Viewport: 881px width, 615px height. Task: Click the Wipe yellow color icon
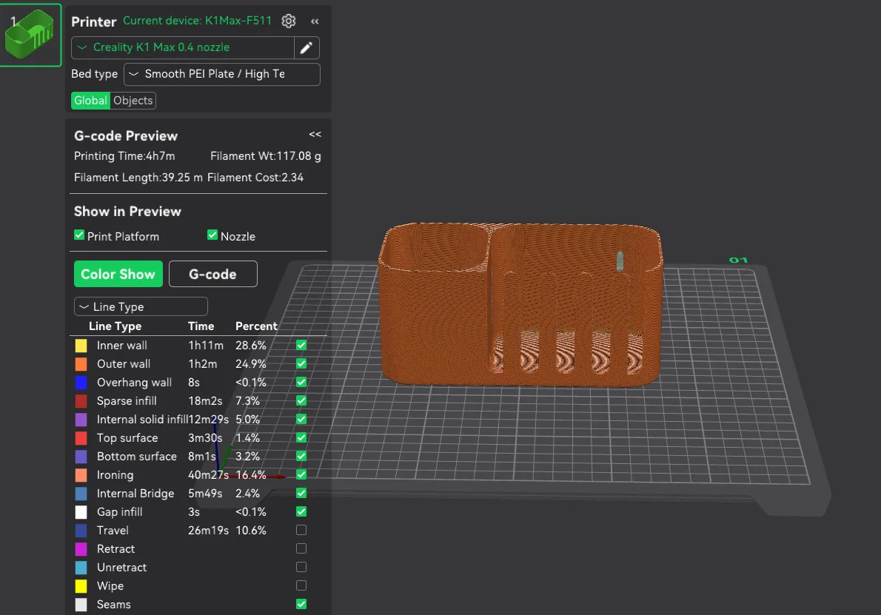point(81,586)
